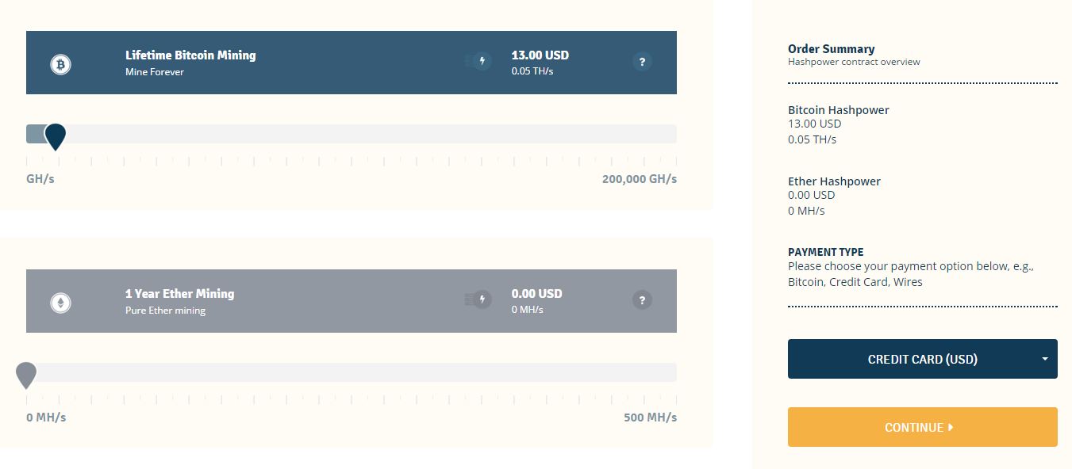Image resolution: width=1072 pixels, height=469 pixels.
Task: Click the payment dropdown arrow
Action: (1045, 359)
